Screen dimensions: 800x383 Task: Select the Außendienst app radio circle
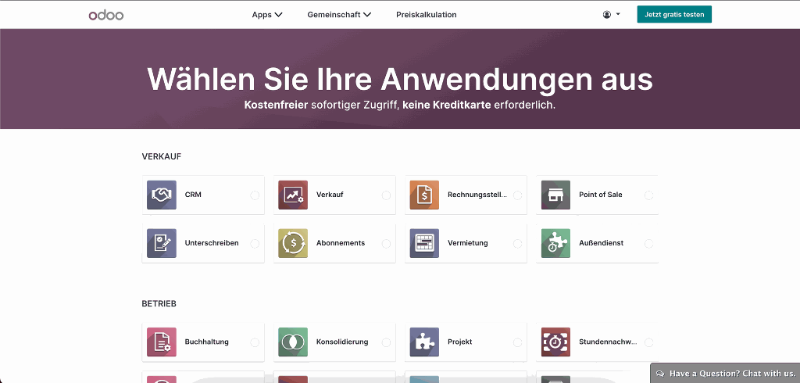(649, 244)
